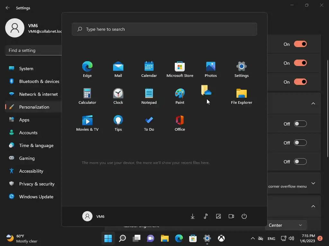Go back in Settings window

point(8,8)
